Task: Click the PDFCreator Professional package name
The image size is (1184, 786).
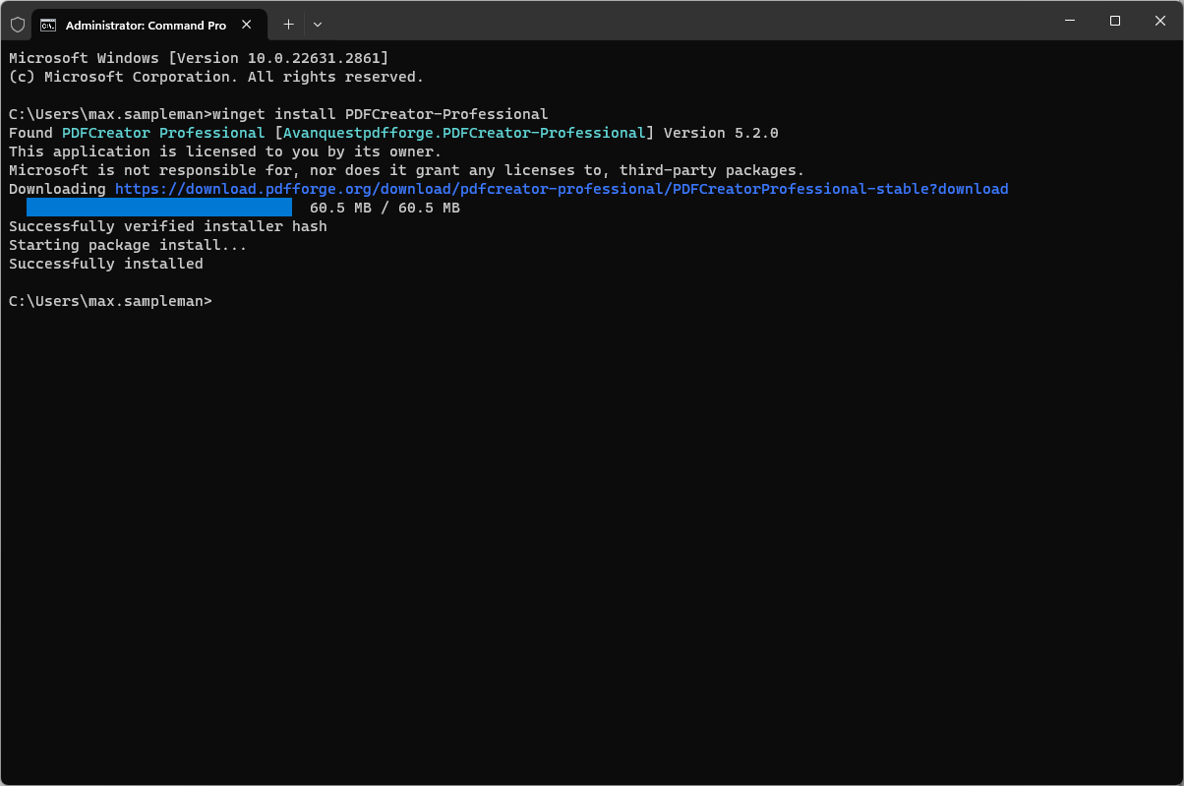Action: point(163,133)
